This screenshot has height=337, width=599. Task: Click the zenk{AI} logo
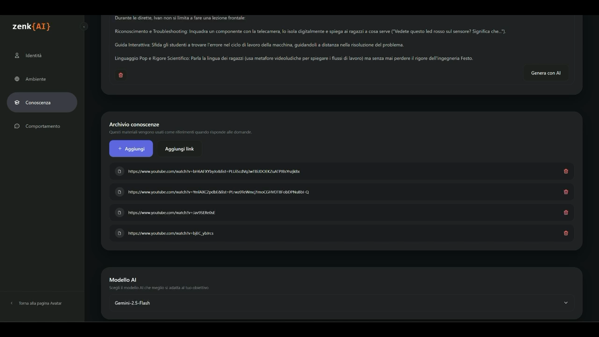click(x=31, y=27)
